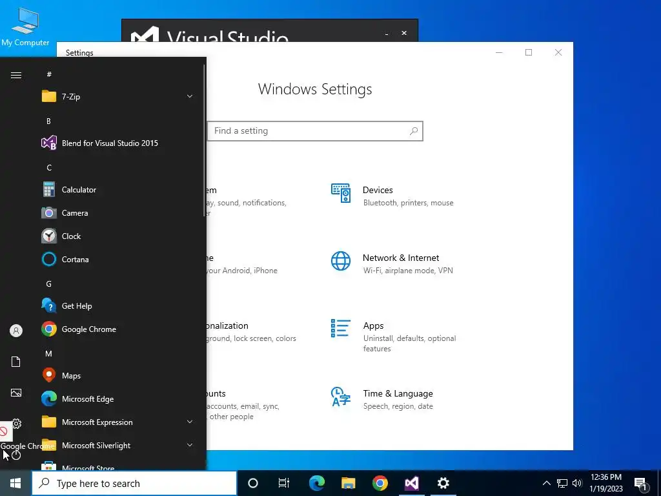This screenshot has width=661, height=496.
Task: Expand the Microsoft Silverlight chevron
Action: (x=190, y=445)
